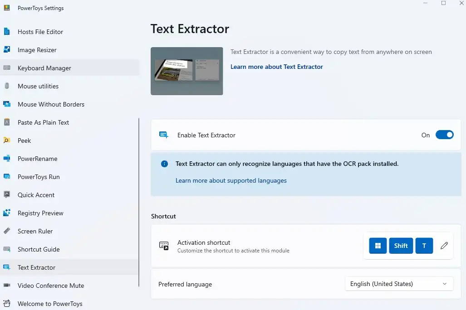
Task: Minimize the PowerToys Settings window
Action: pos(425,3)
